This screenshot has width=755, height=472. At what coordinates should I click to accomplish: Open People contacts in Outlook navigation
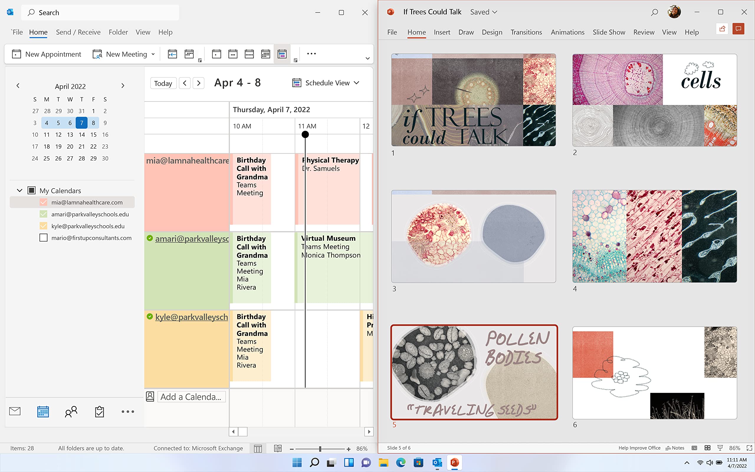71,412
